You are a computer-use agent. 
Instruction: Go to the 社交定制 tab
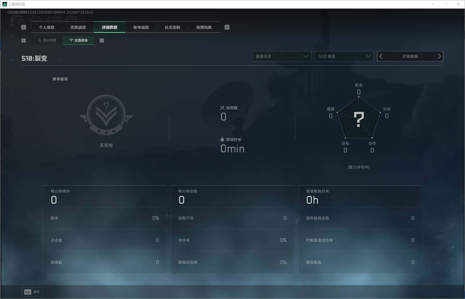coord(173,27)
